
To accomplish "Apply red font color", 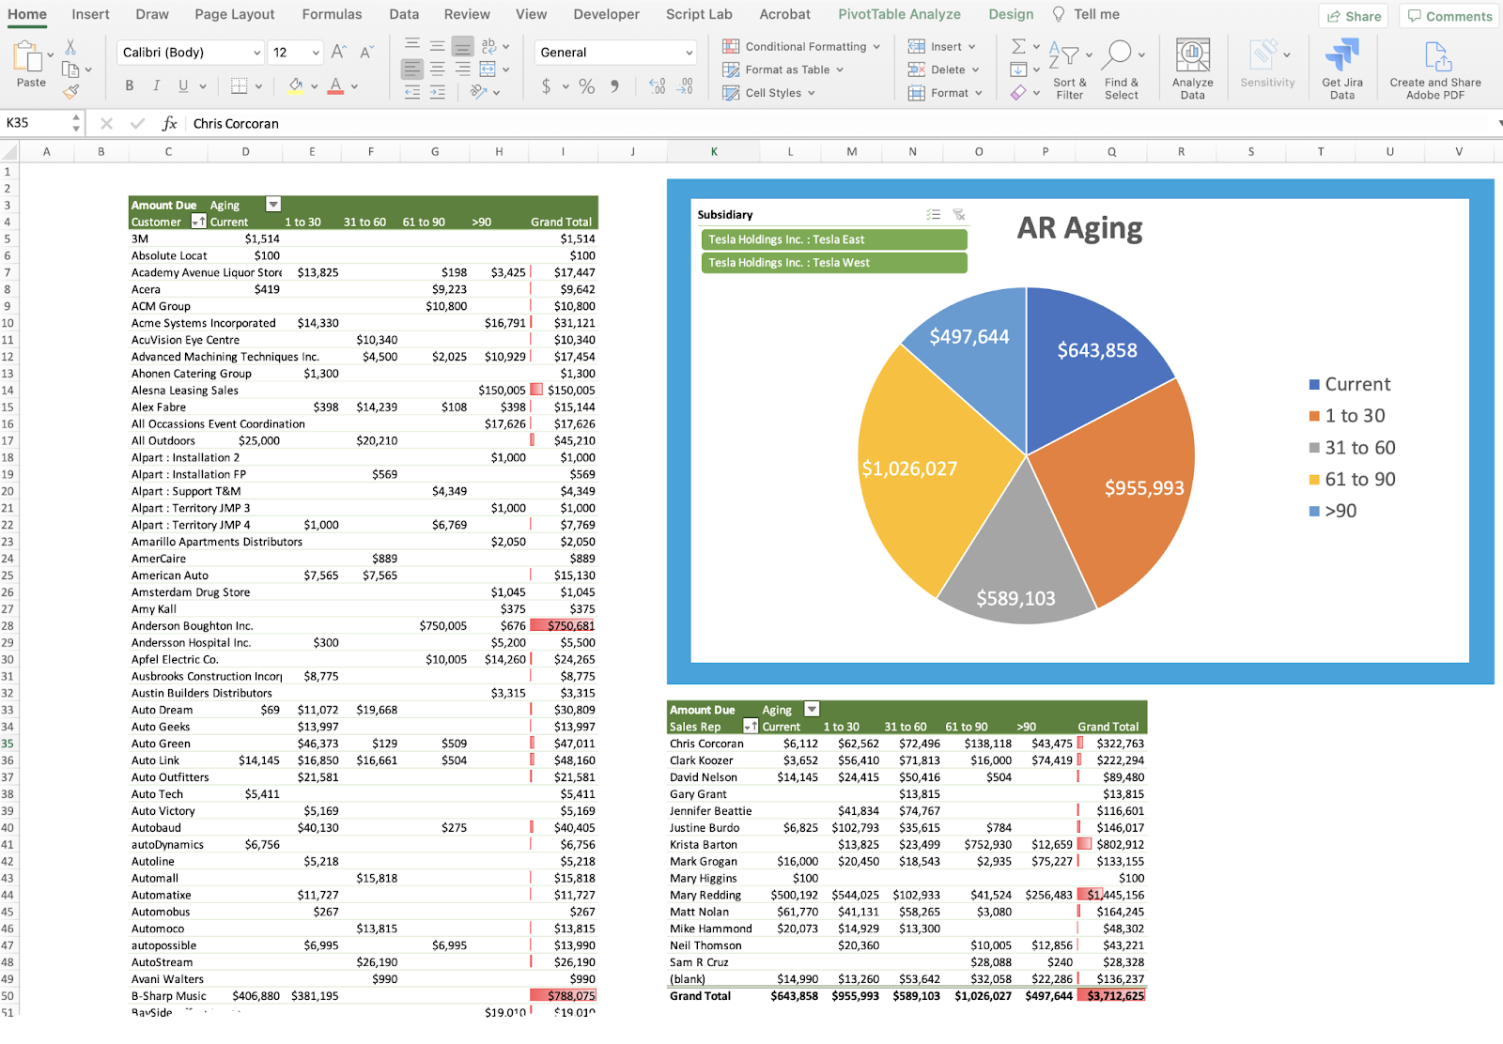I will point(335,86).
